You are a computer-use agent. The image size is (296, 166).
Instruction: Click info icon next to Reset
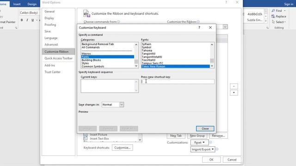[x=210, y=142]
